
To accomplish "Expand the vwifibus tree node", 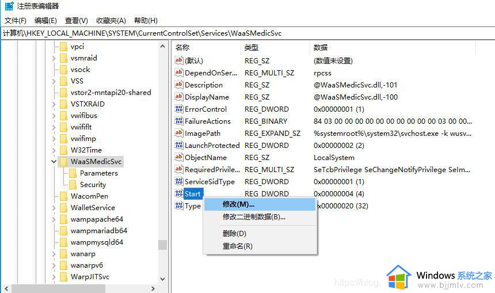I will click(x=54, y=116).
